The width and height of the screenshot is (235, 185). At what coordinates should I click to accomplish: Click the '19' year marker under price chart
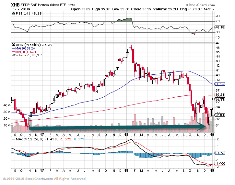(x=212, y=135)
